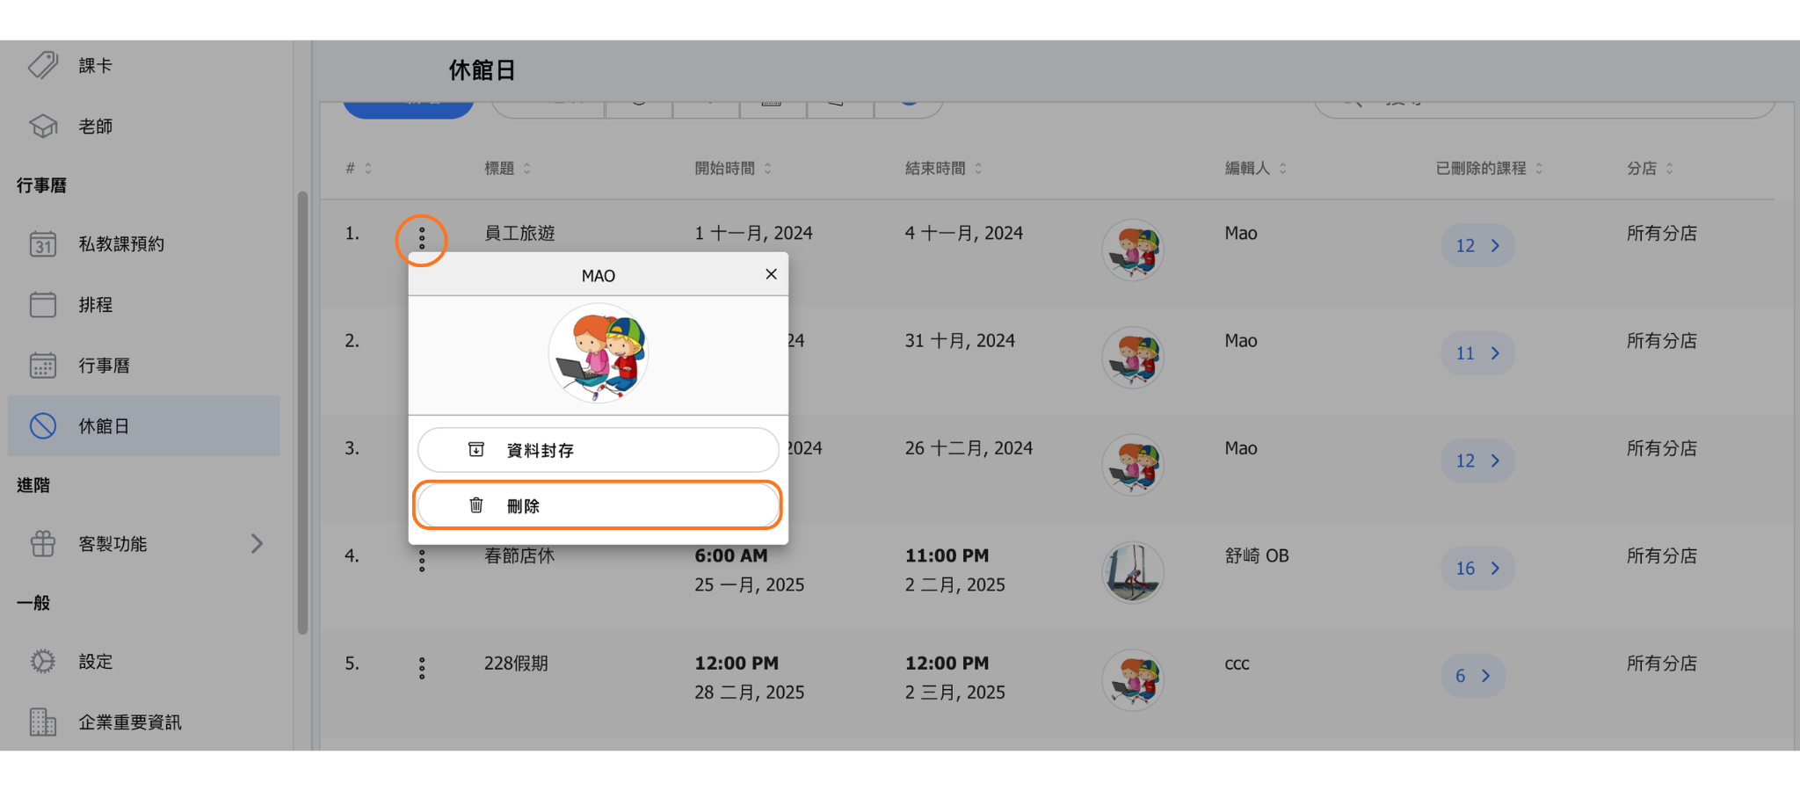1800x791 pixels.
Task: Select 休館日 in sidebar navigation
Action: [144, 426]
